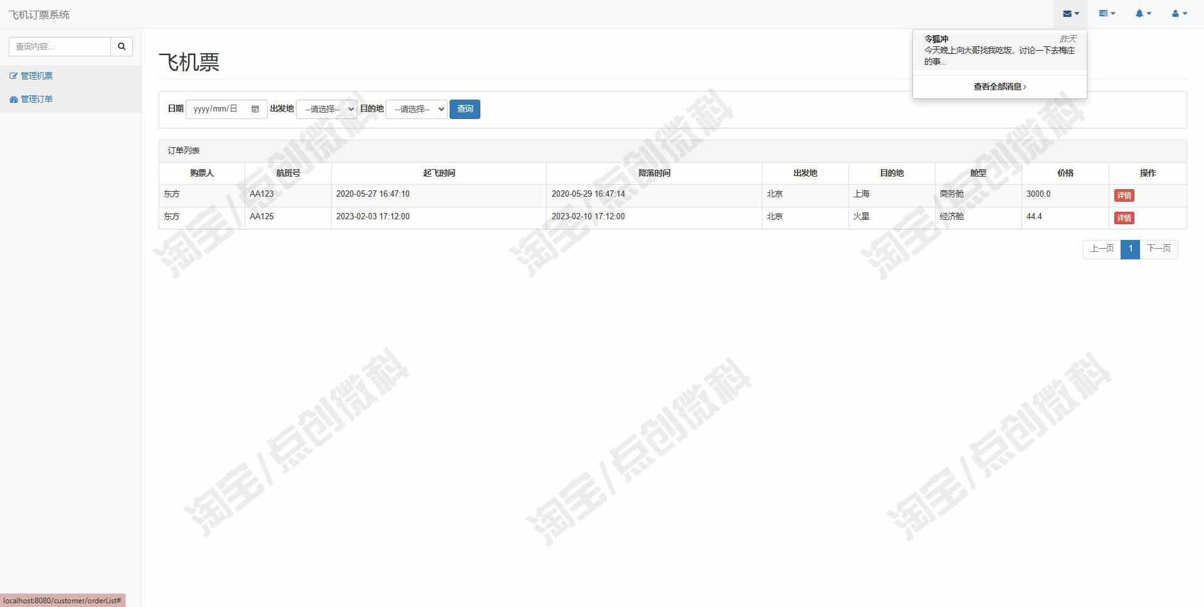The width and height of the screenshot is (1204, 607).
Task: Open the envelope messages dropdown icon
Action: tap(1070, 14)
